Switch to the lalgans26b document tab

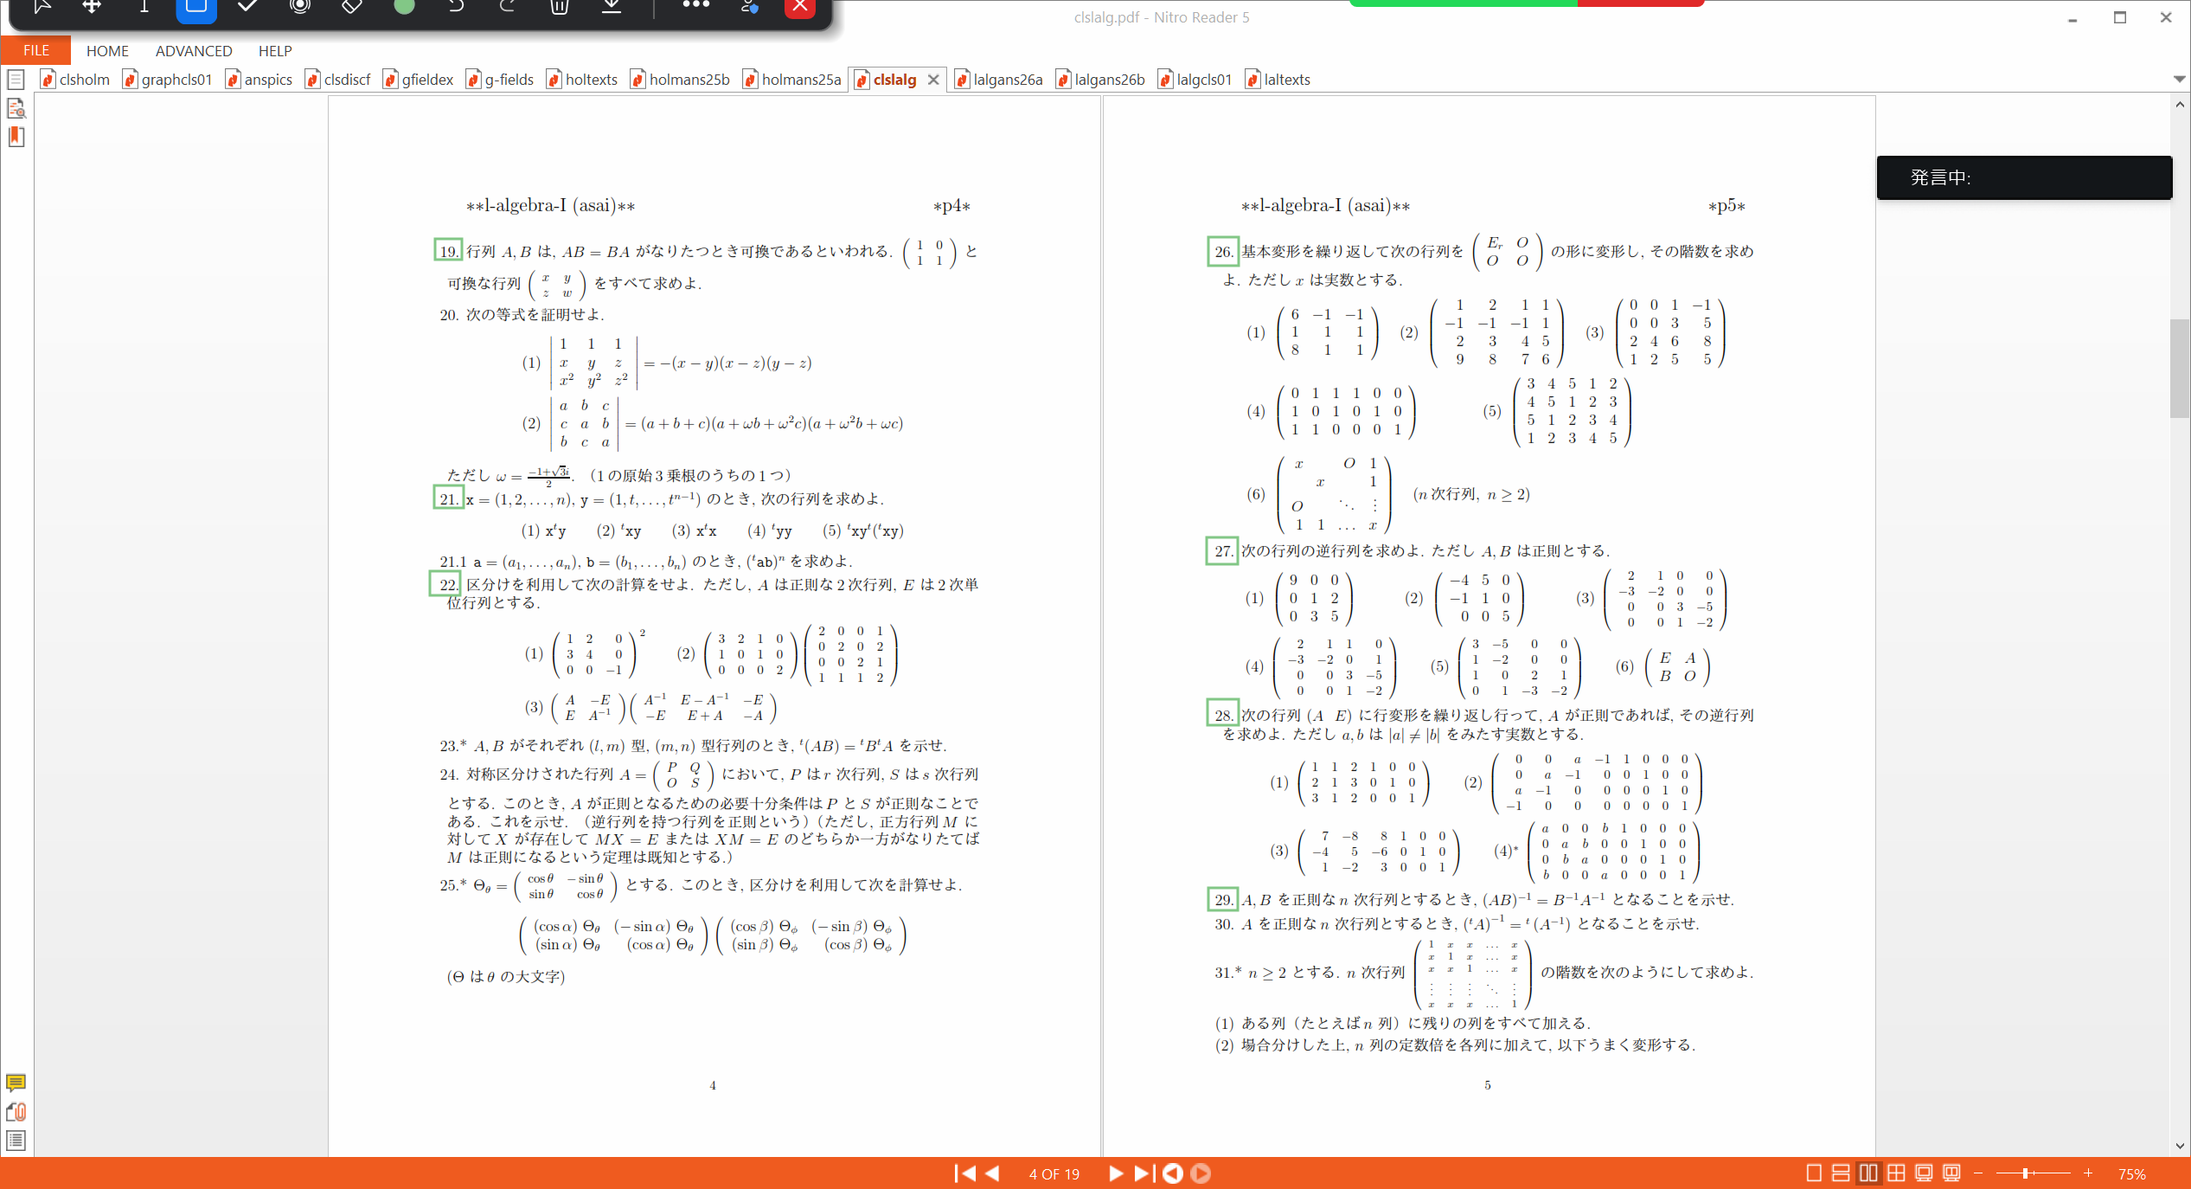(x=1102, y=80)
